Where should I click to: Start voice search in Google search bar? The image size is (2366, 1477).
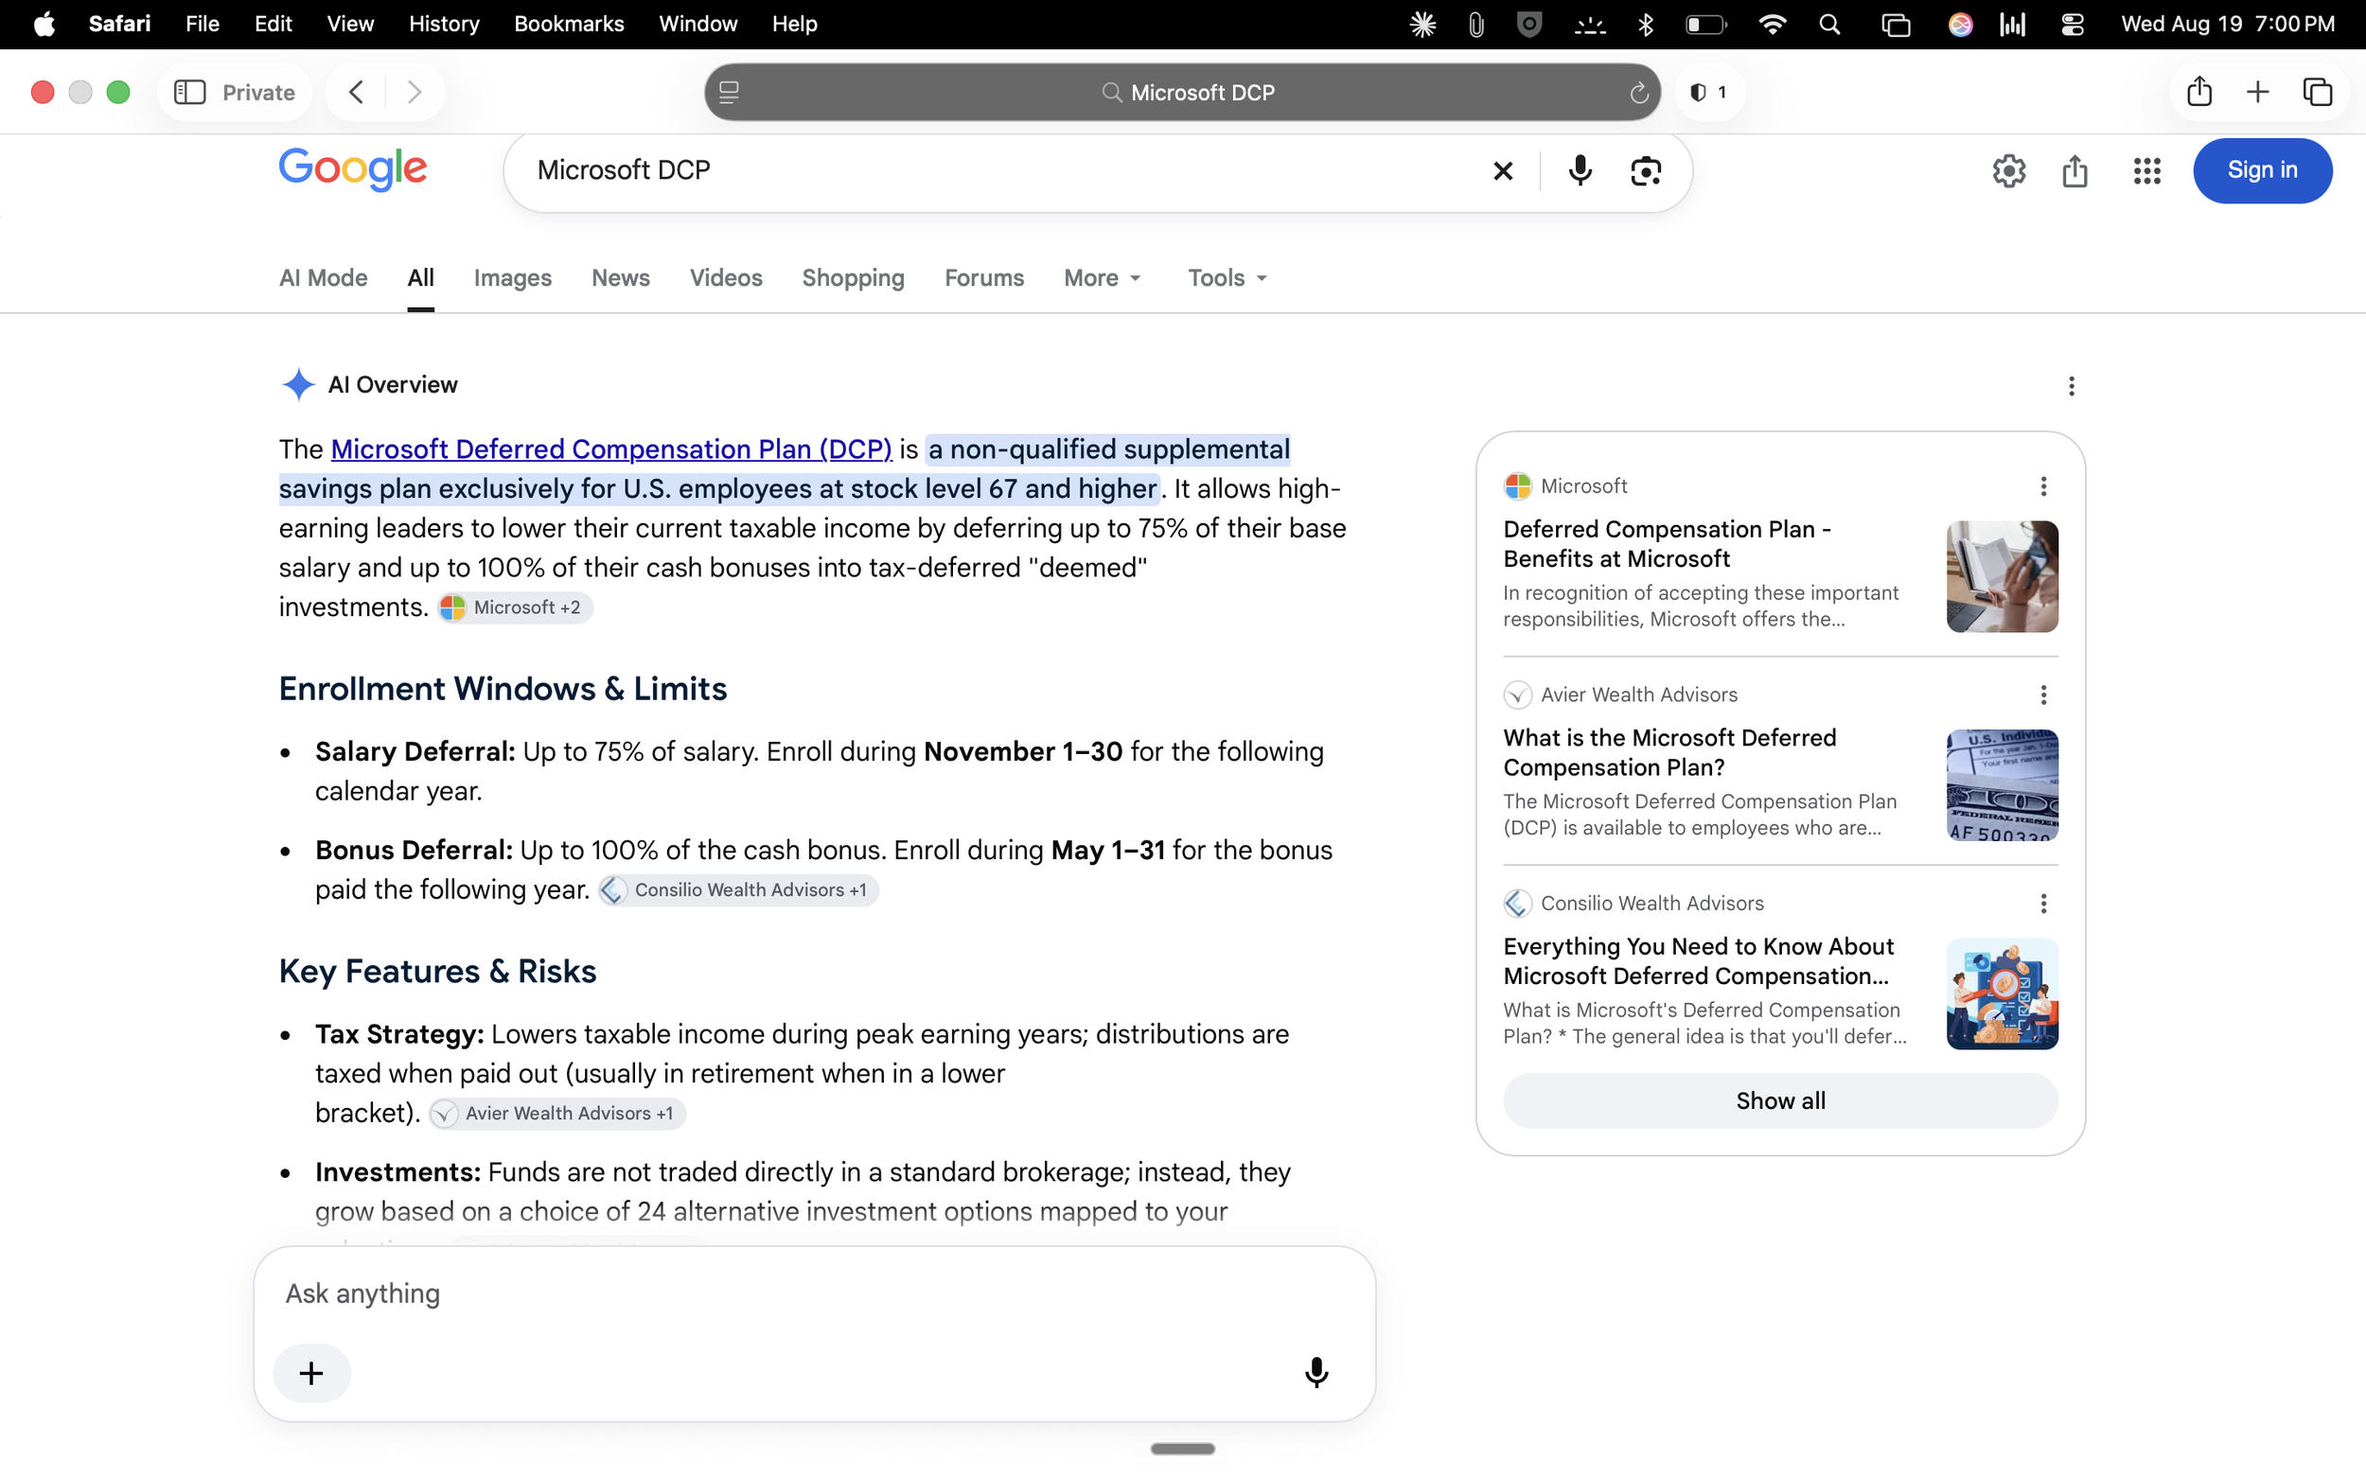[x=1580, y=171]
